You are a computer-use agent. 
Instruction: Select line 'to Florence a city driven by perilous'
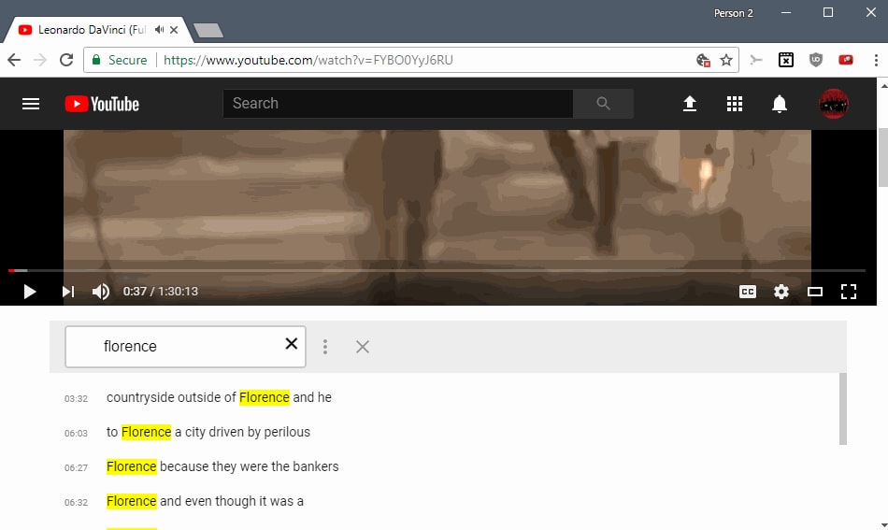pos(208,432)
